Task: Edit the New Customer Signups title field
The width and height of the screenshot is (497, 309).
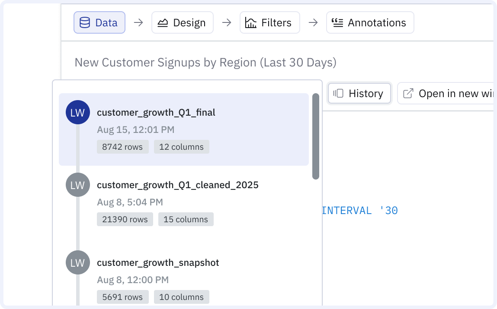Action: [205, 62]
